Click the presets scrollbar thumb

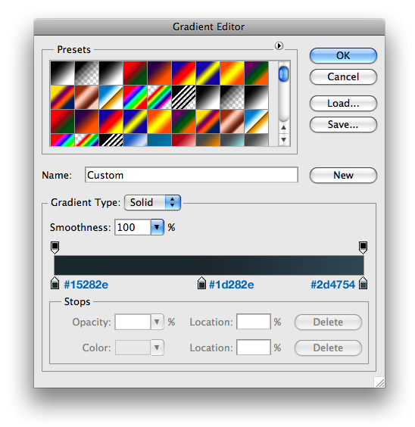click(283, 73)
